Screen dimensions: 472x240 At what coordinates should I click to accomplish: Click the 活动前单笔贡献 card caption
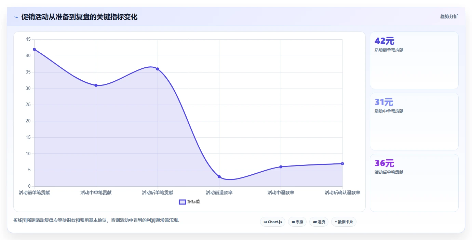(389, 50)
